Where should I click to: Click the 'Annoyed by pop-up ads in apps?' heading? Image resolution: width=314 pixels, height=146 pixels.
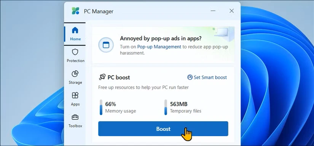tap(161, 38)
